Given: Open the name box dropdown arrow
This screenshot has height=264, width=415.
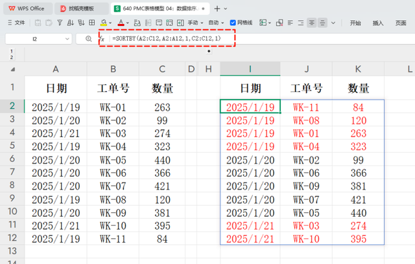Looking at the screenshot, I should (67, 39).
